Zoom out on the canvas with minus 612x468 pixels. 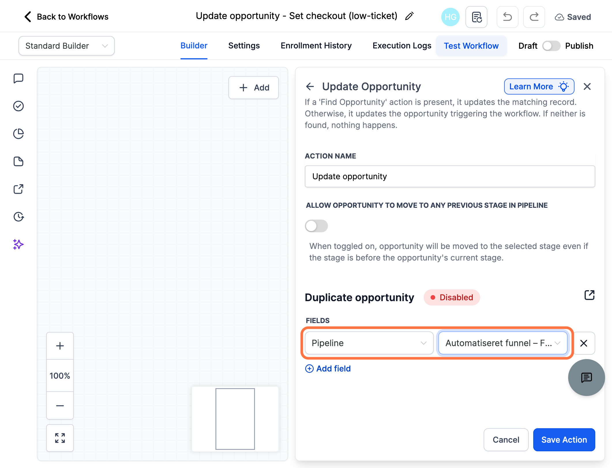click(60, 405)
